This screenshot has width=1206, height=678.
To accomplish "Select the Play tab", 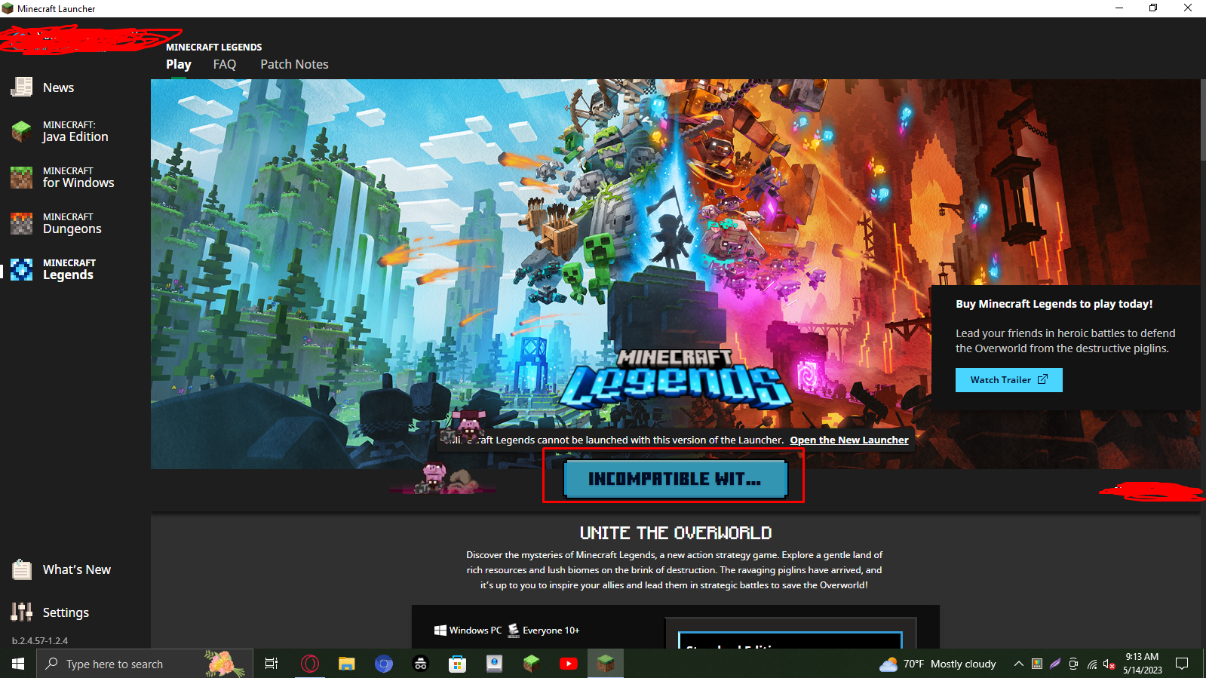I will coord(178,65).
